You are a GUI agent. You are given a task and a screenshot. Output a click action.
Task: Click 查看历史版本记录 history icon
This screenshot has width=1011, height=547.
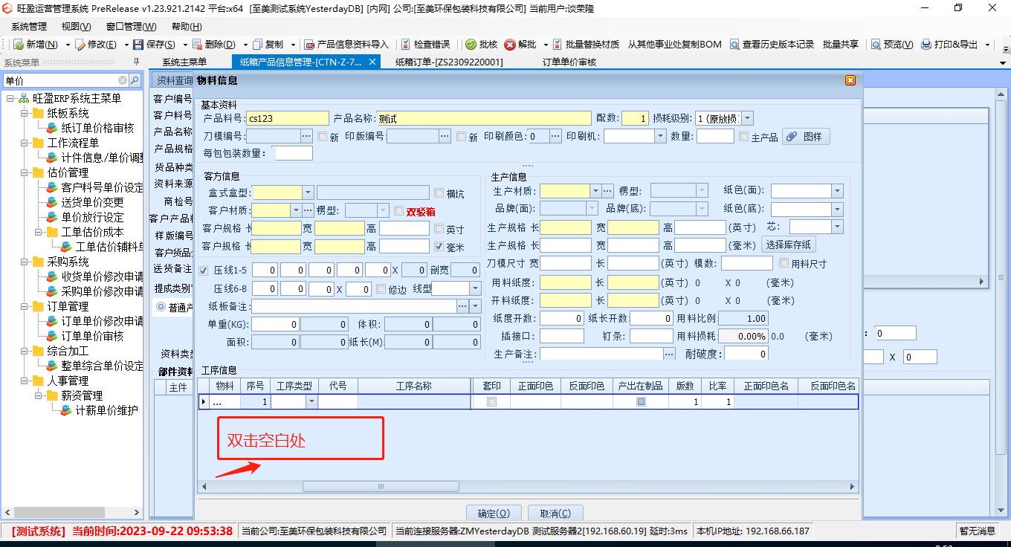click(734, 45)
